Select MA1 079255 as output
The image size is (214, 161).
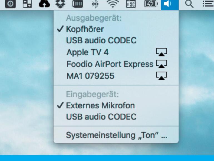coord(116,76)
